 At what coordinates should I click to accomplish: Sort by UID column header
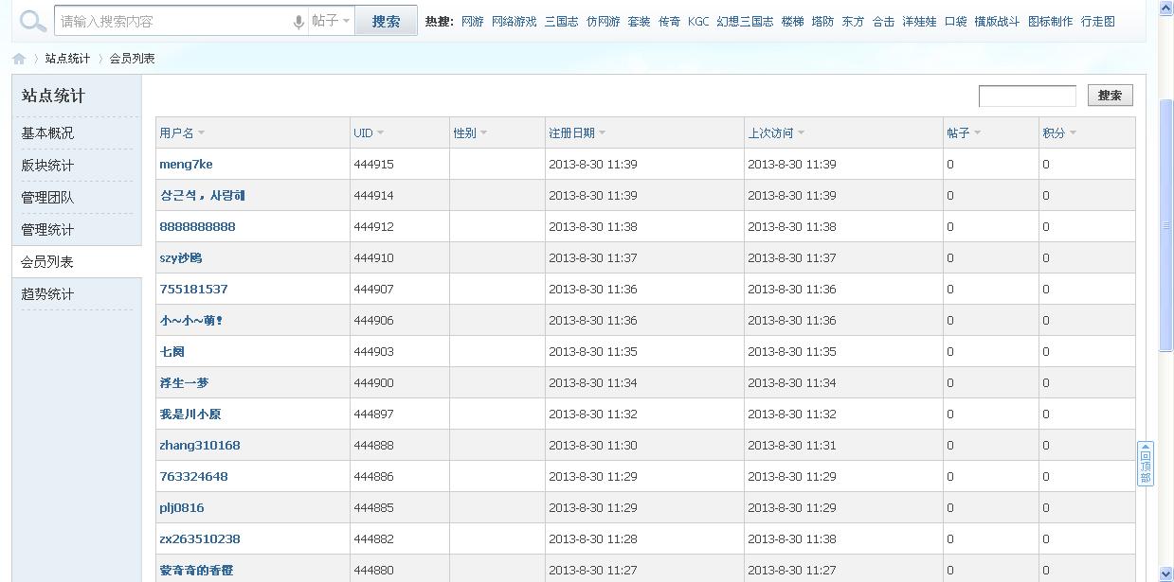[x=369, y=133]
